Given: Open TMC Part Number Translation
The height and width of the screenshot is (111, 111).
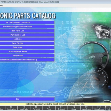Looking at the screenshot, I should coord(27,22).
